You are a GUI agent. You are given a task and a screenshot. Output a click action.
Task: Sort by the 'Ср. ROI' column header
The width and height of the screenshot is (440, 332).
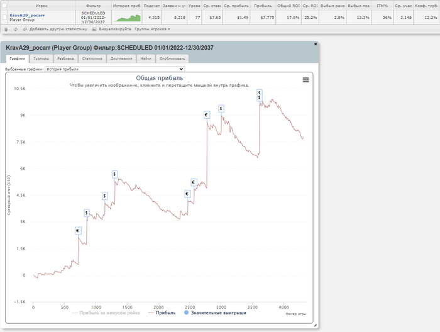click(310, 6)
